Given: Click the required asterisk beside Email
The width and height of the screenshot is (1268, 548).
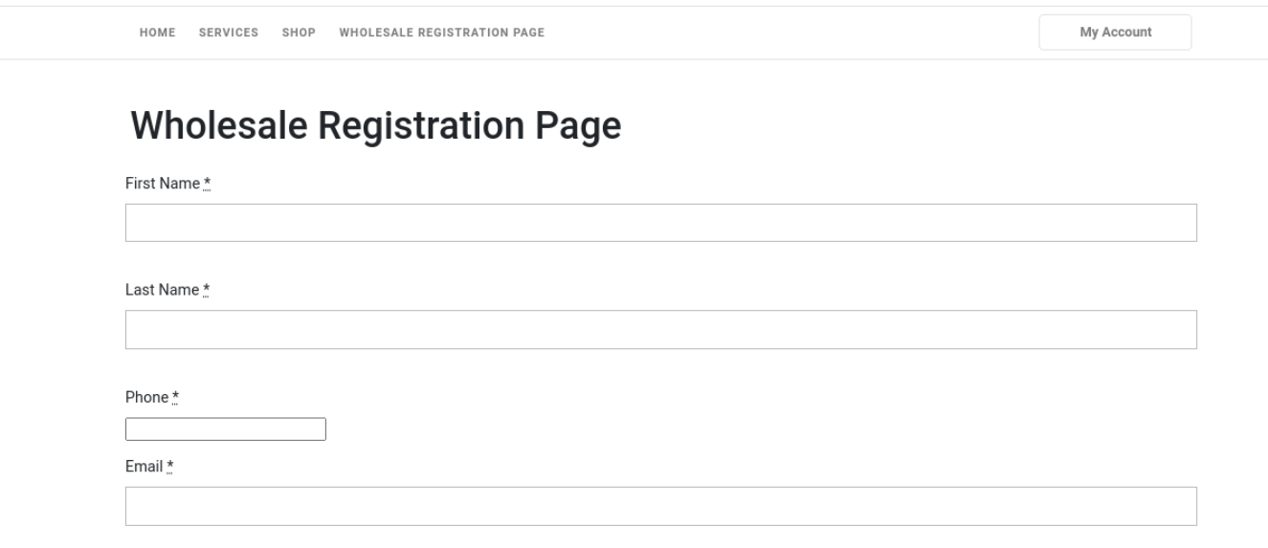Looking at the screenshot, I should pyautogui.click(x=170, y=467).
